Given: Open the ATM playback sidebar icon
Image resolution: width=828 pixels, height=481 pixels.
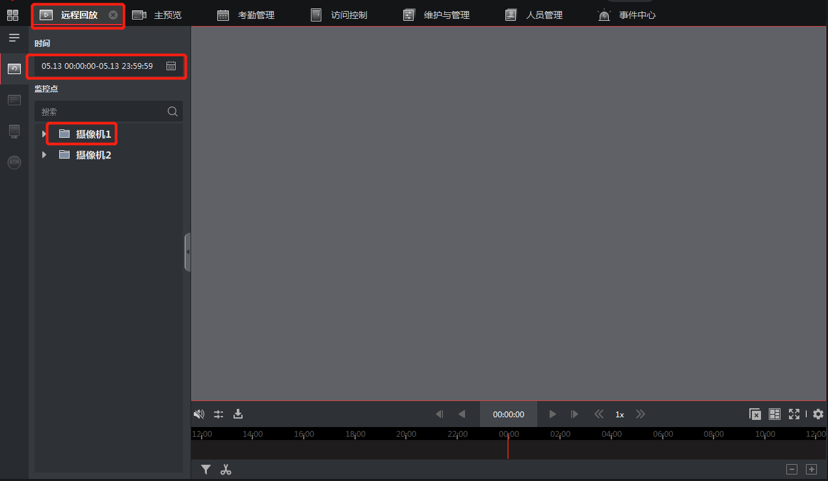Looking at the screenshot, I should pyautogui.click(x=14, y=162).
